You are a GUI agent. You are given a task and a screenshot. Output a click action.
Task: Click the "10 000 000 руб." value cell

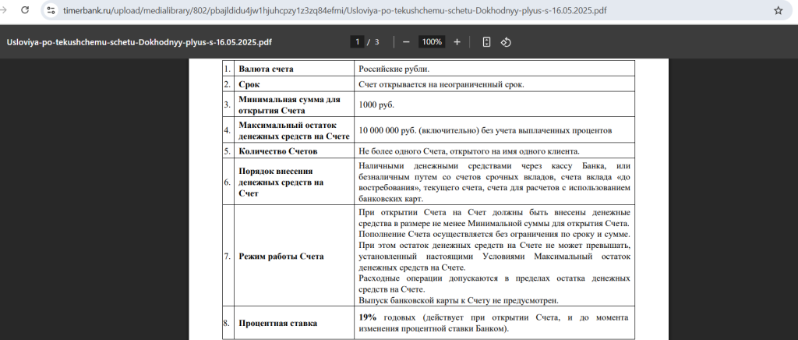494,130
